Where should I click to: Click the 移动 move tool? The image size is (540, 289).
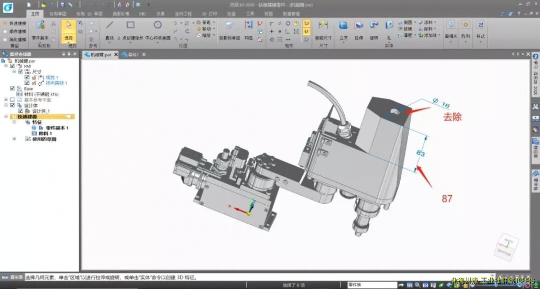tap(204, 29)
